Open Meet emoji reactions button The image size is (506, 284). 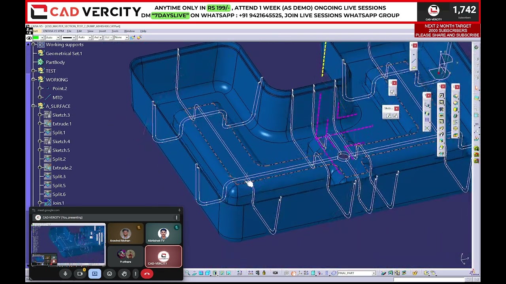click(110, 273)
